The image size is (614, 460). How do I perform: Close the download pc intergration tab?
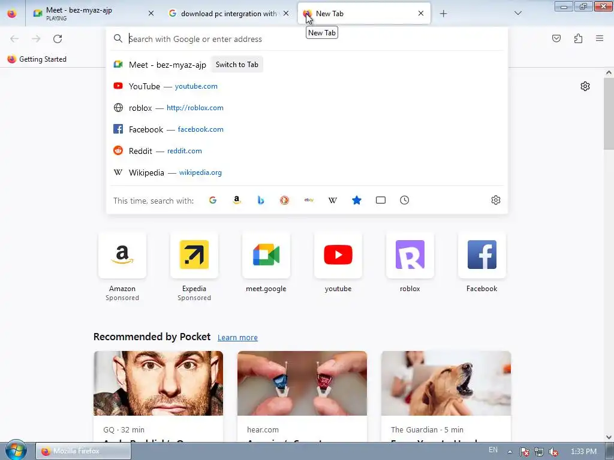coord(286,13)
